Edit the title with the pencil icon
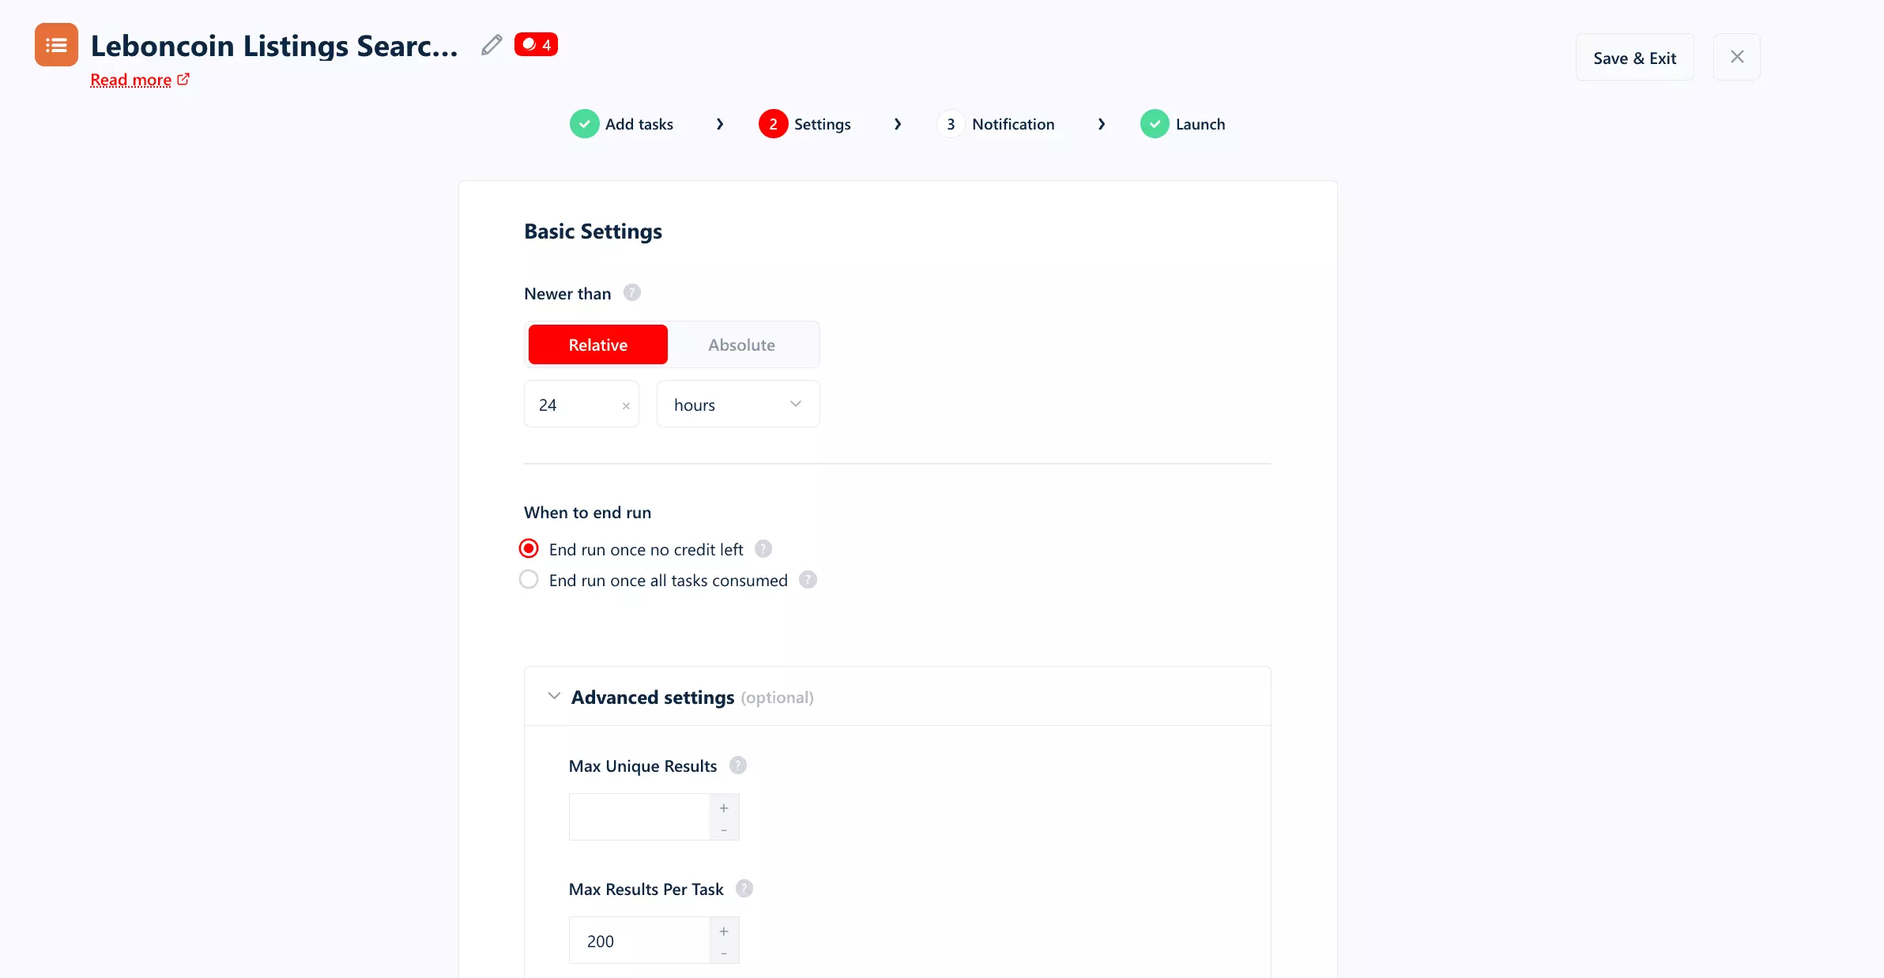Screen dimensions: 1884x978 point(492,45)
